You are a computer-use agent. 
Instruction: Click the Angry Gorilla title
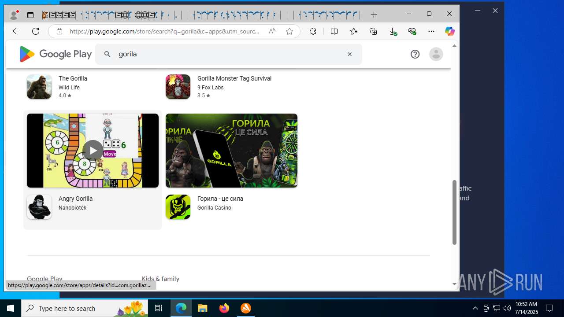pyautogui.click(x=75, y=199)
